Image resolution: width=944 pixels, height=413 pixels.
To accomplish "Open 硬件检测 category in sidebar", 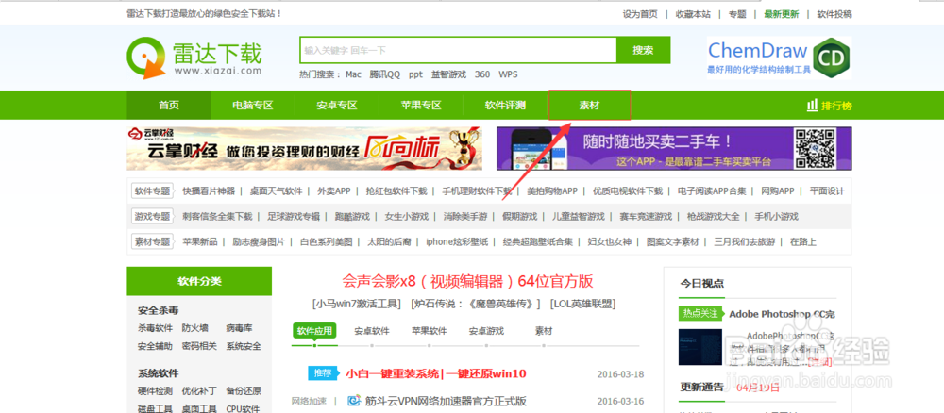I will [156, 390].
